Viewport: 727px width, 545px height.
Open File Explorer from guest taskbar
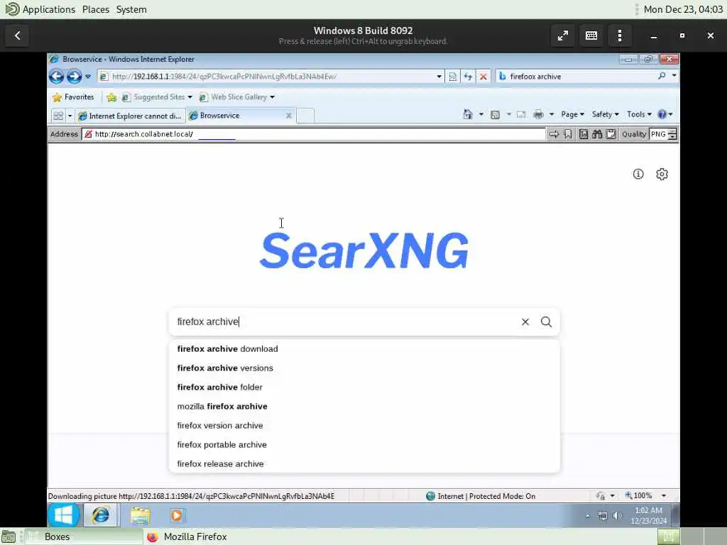click(140, 515)
